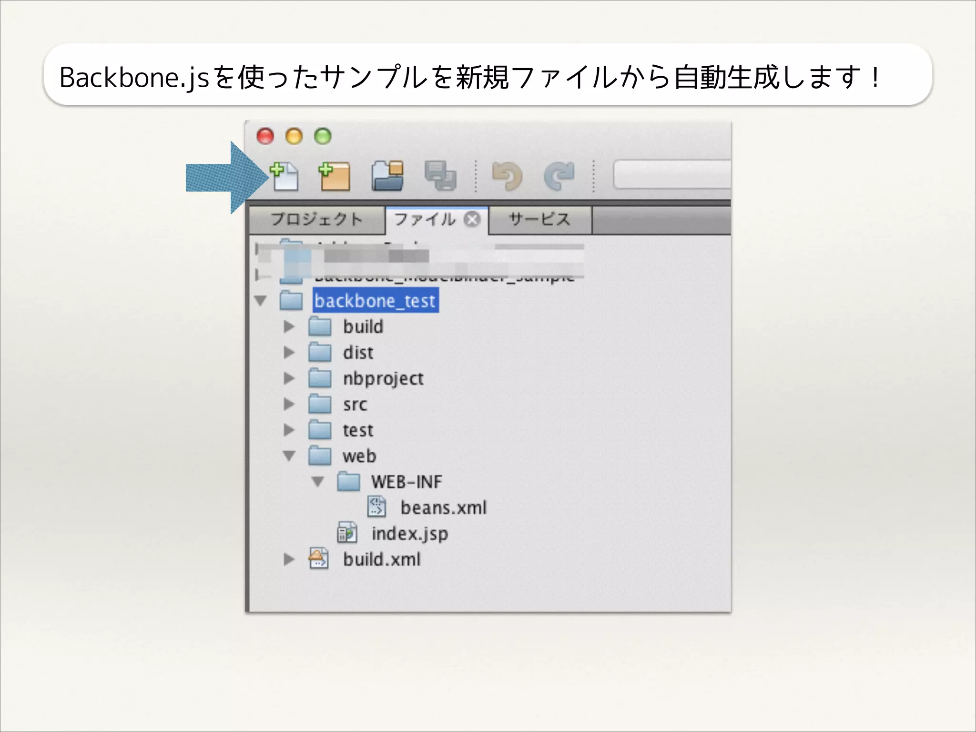Click the index.jsp JSP file icon
The image size is (976, 732).
coord(347,533)
